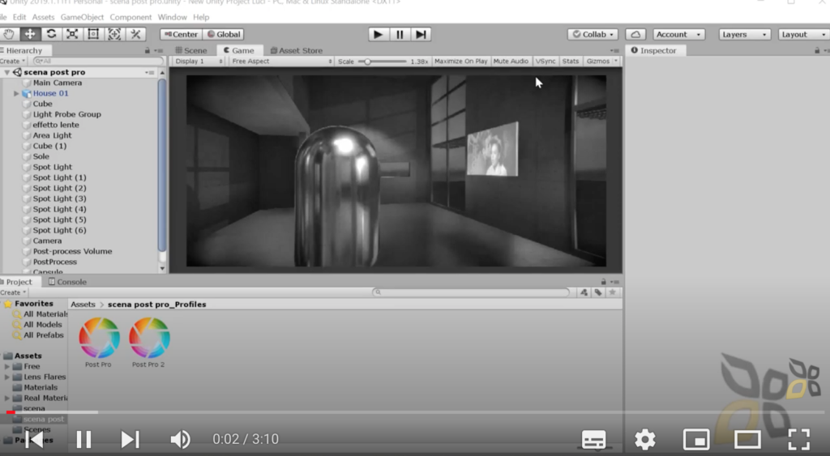The width and height of the screenshot is (830, 456).
Task: Switch to the Asset Store tab
Action: [297, 50]
